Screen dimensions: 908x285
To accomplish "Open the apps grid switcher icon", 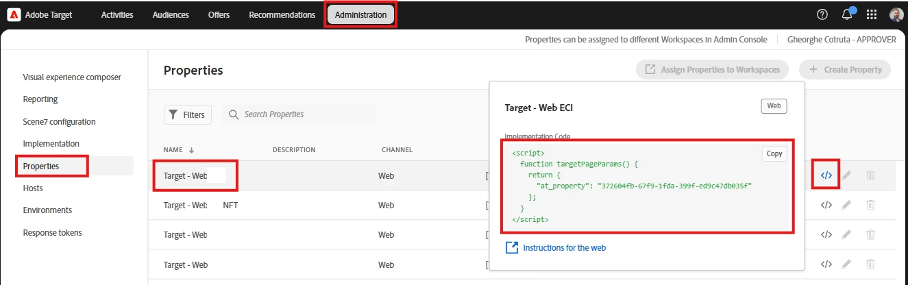I will (x=872, y=15).
